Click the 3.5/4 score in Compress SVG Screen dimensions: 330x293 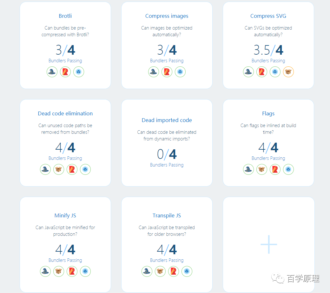(x=268, y=50)
